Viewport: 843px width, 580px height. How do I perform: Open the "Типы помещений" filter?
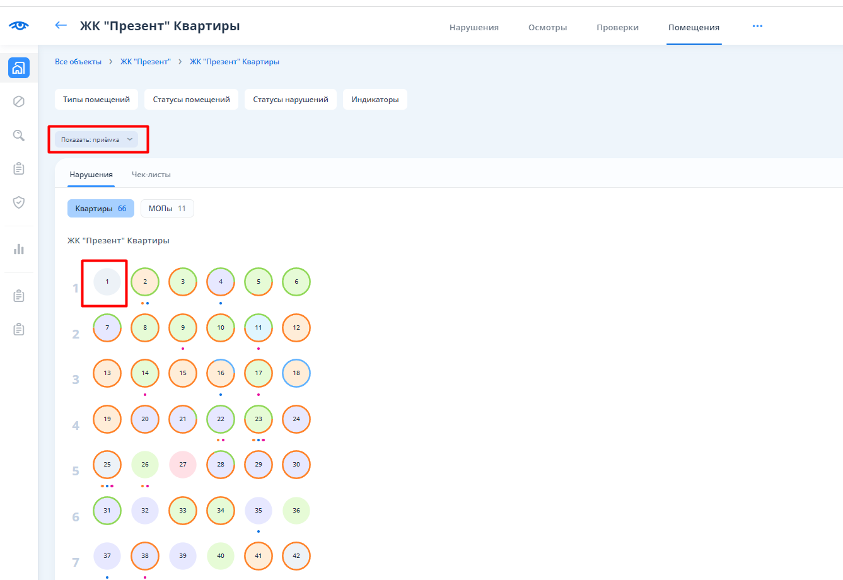[96, 100]
